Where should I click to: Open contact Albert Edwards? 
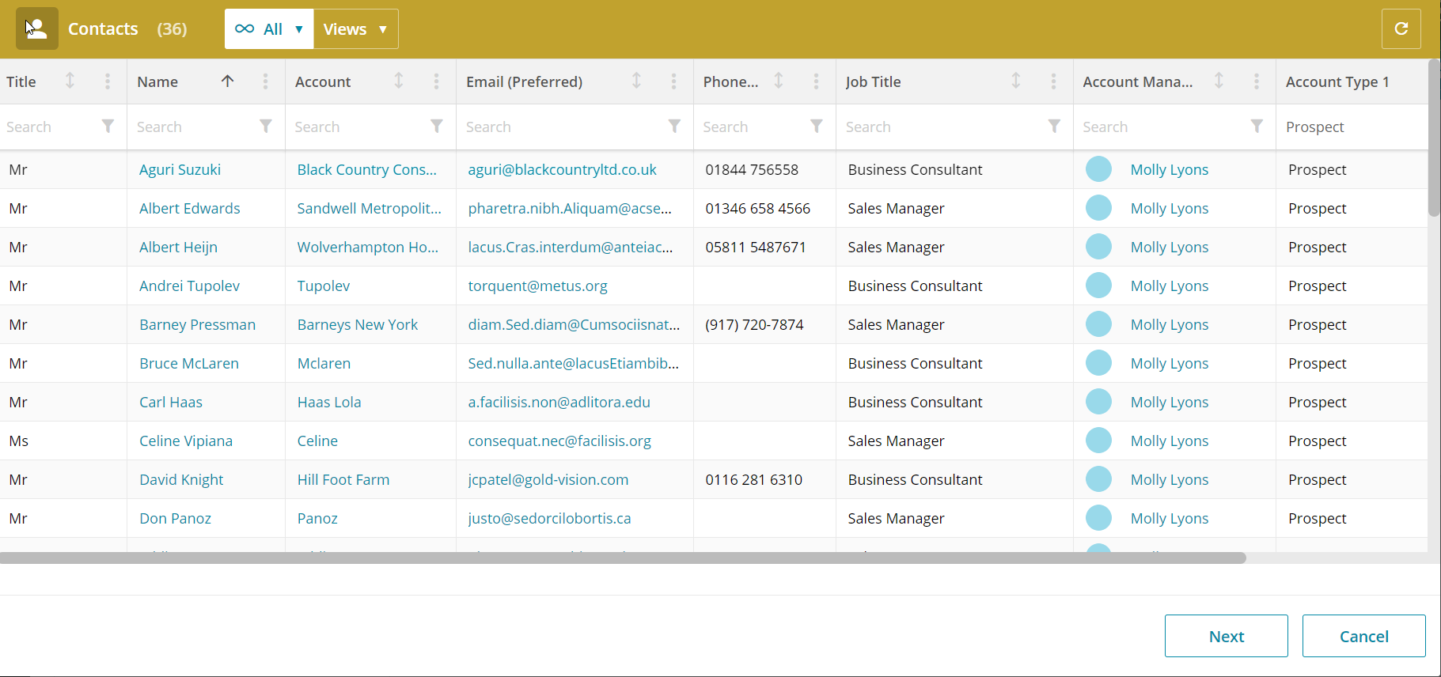(189, 208)
